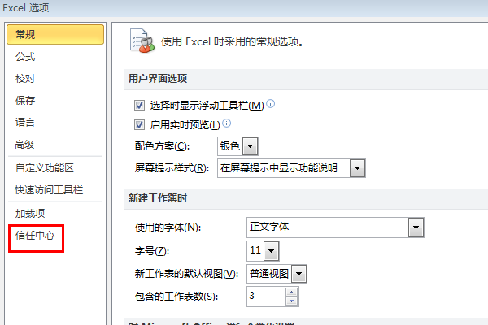Decrease 包含的工作表数 with down arrow
The width and height of the screenshot is (488, 325).
(x=292, y=301)
